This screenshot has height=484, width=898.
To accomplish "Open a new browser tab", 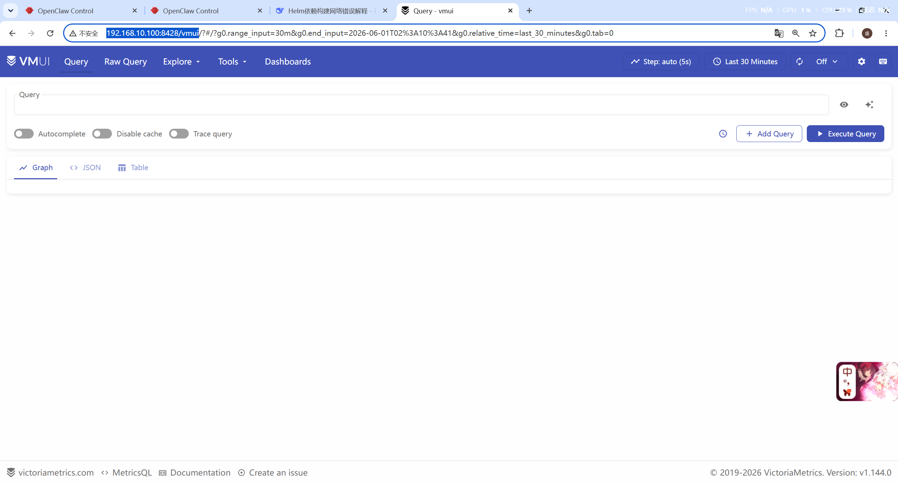I will point(529,11).
